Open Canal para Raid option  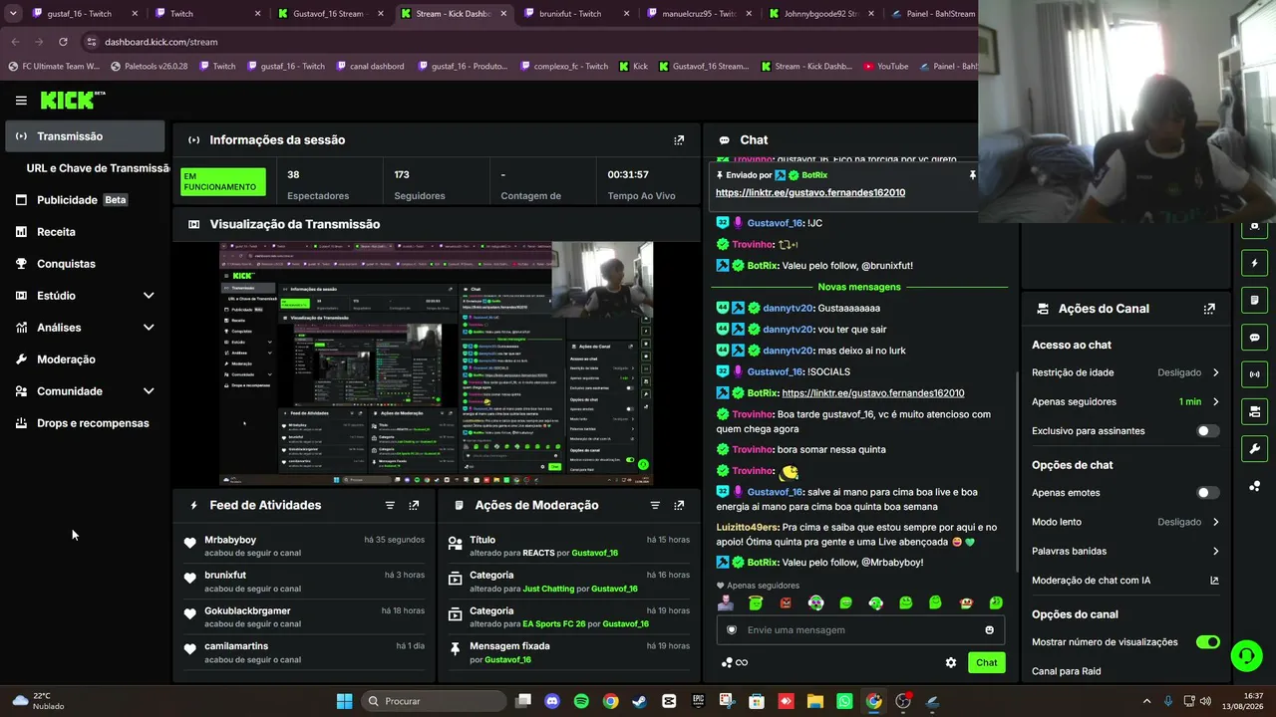pyautogui.click(x=1067, y=671)
